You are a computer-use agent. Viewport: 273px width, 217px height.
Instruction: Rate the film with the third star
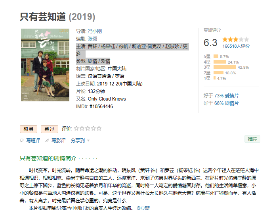pos(88,128)
